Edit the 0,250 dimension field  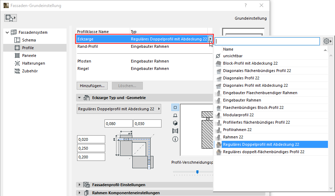pyautogui.click(x=91, y=148)
